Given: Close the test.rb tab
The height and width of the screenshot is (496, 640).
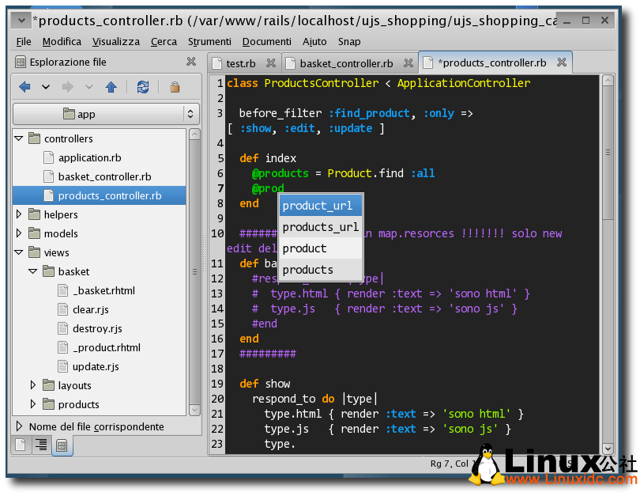Looking at the screenshot, I should pyautogui.click(x=270, y=62).
